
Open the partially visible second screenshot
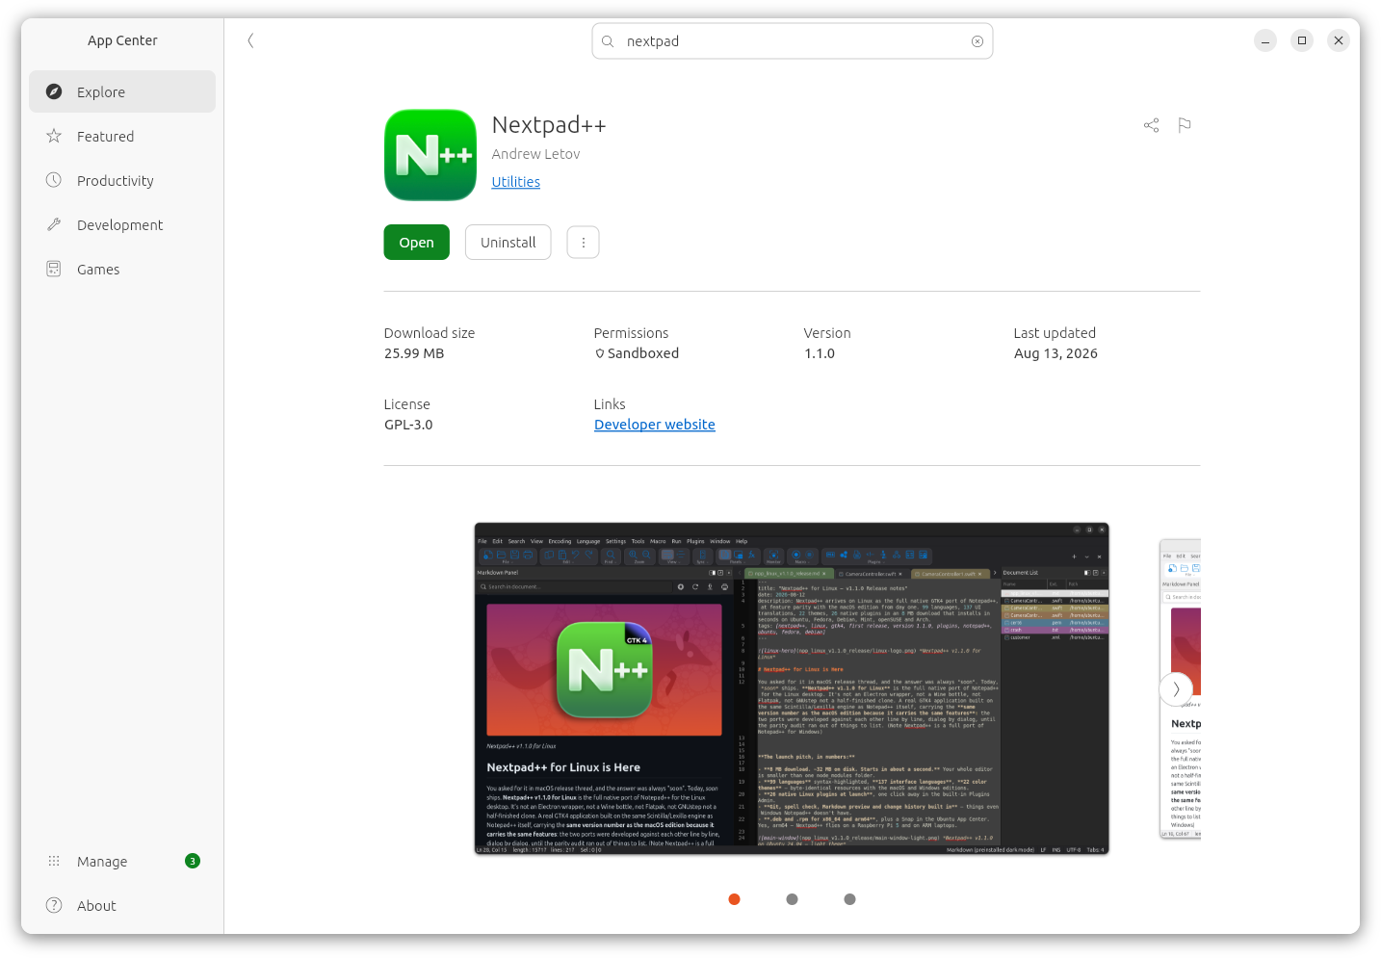point(1181,689)
